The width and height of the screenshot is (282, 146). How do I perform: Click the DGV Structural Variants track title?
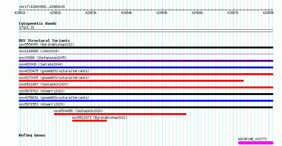pyautogui.click(x=44, y=41)
